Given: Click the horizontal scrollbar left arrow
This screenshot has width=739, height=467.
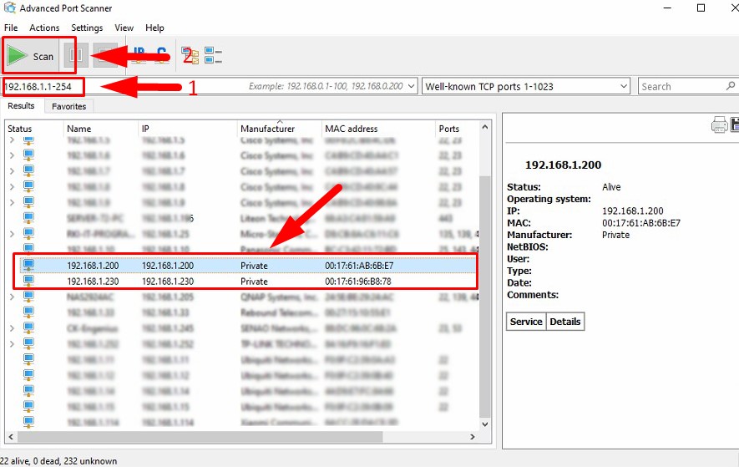Looking at the screenshot, I should click(11, 437).
